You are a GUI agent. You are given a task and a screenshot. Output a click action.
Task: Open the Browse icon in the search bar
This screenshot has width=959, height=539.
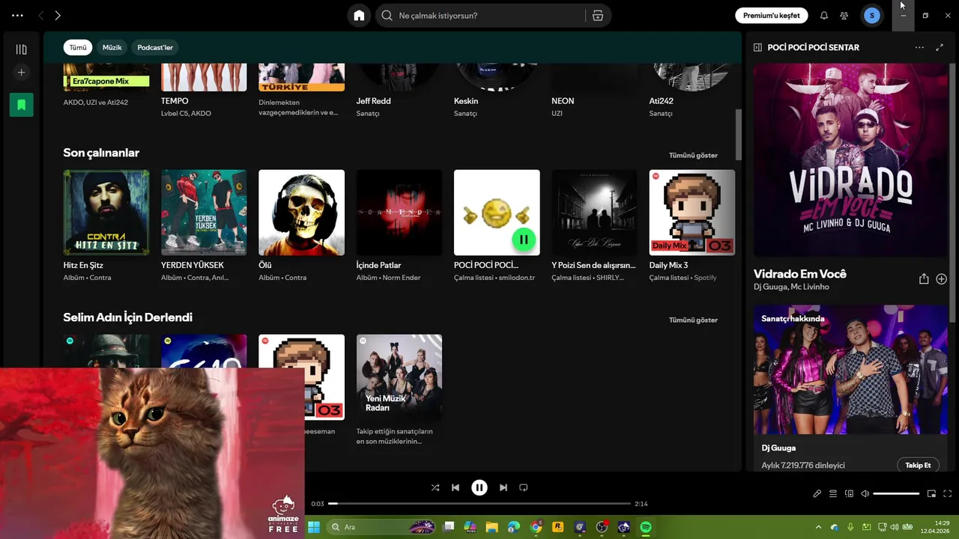(597, 16)
